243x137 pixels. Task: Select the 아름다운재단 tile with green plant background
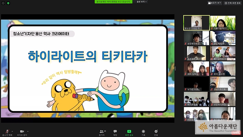point(223,23)
